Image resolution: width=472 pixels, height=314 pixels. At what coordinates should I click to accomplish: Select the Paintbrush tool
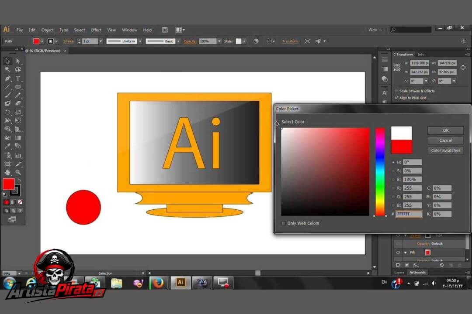pos(7,95)
